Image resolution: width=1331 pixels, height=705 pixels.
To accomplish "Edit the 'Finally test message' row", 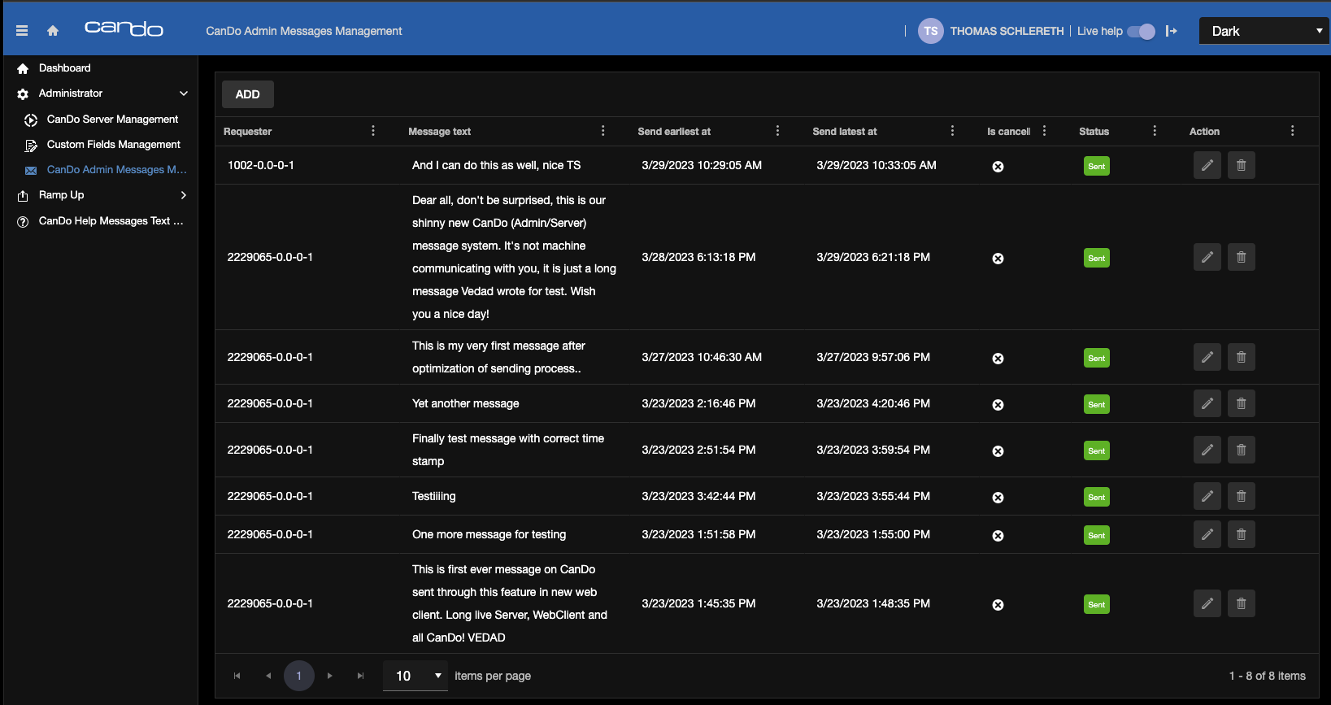I will tap(1207, 450).
